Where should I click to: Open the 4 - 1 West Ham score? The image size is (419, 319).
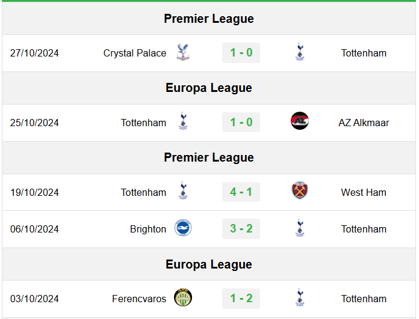[241, 192]
